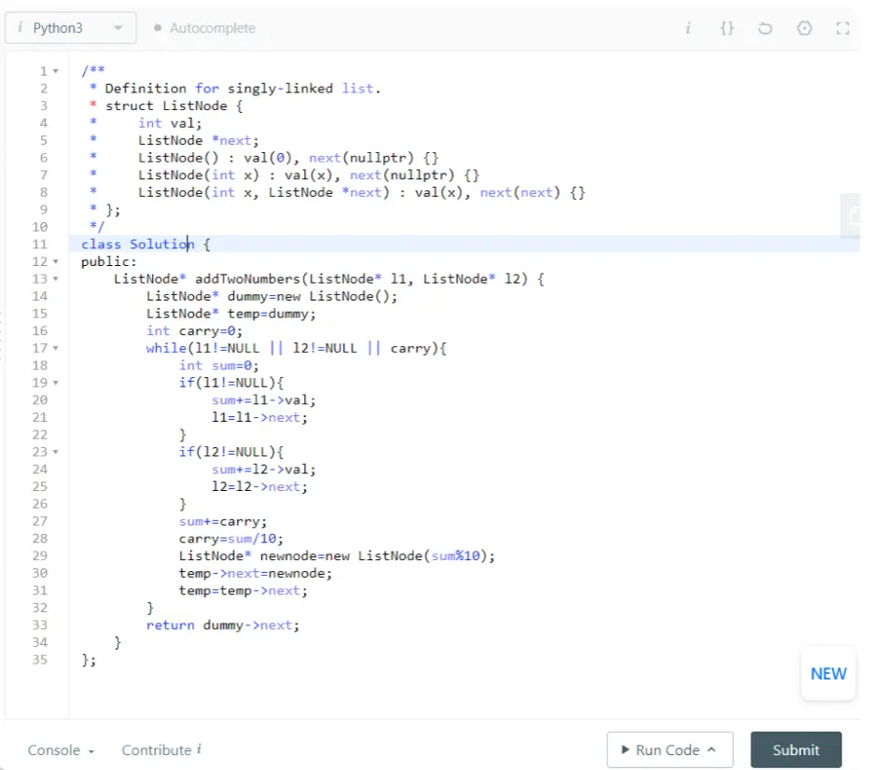
Task: Click the NEW floating button
Action: click(x=828, y=673)
